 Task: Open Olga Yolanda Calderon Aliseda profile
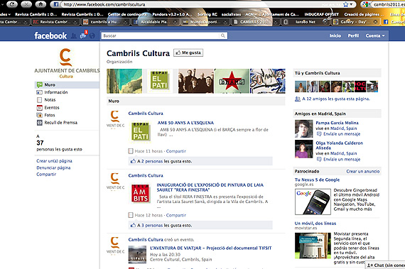point(339,146)
